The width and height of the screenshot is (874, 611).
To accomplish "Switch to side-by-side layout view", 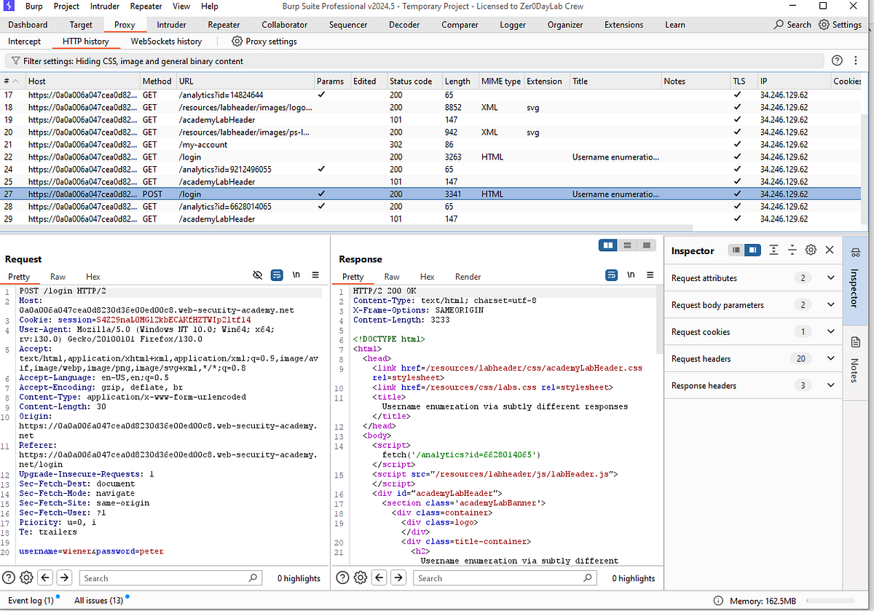I will click(x=607, y=246).
